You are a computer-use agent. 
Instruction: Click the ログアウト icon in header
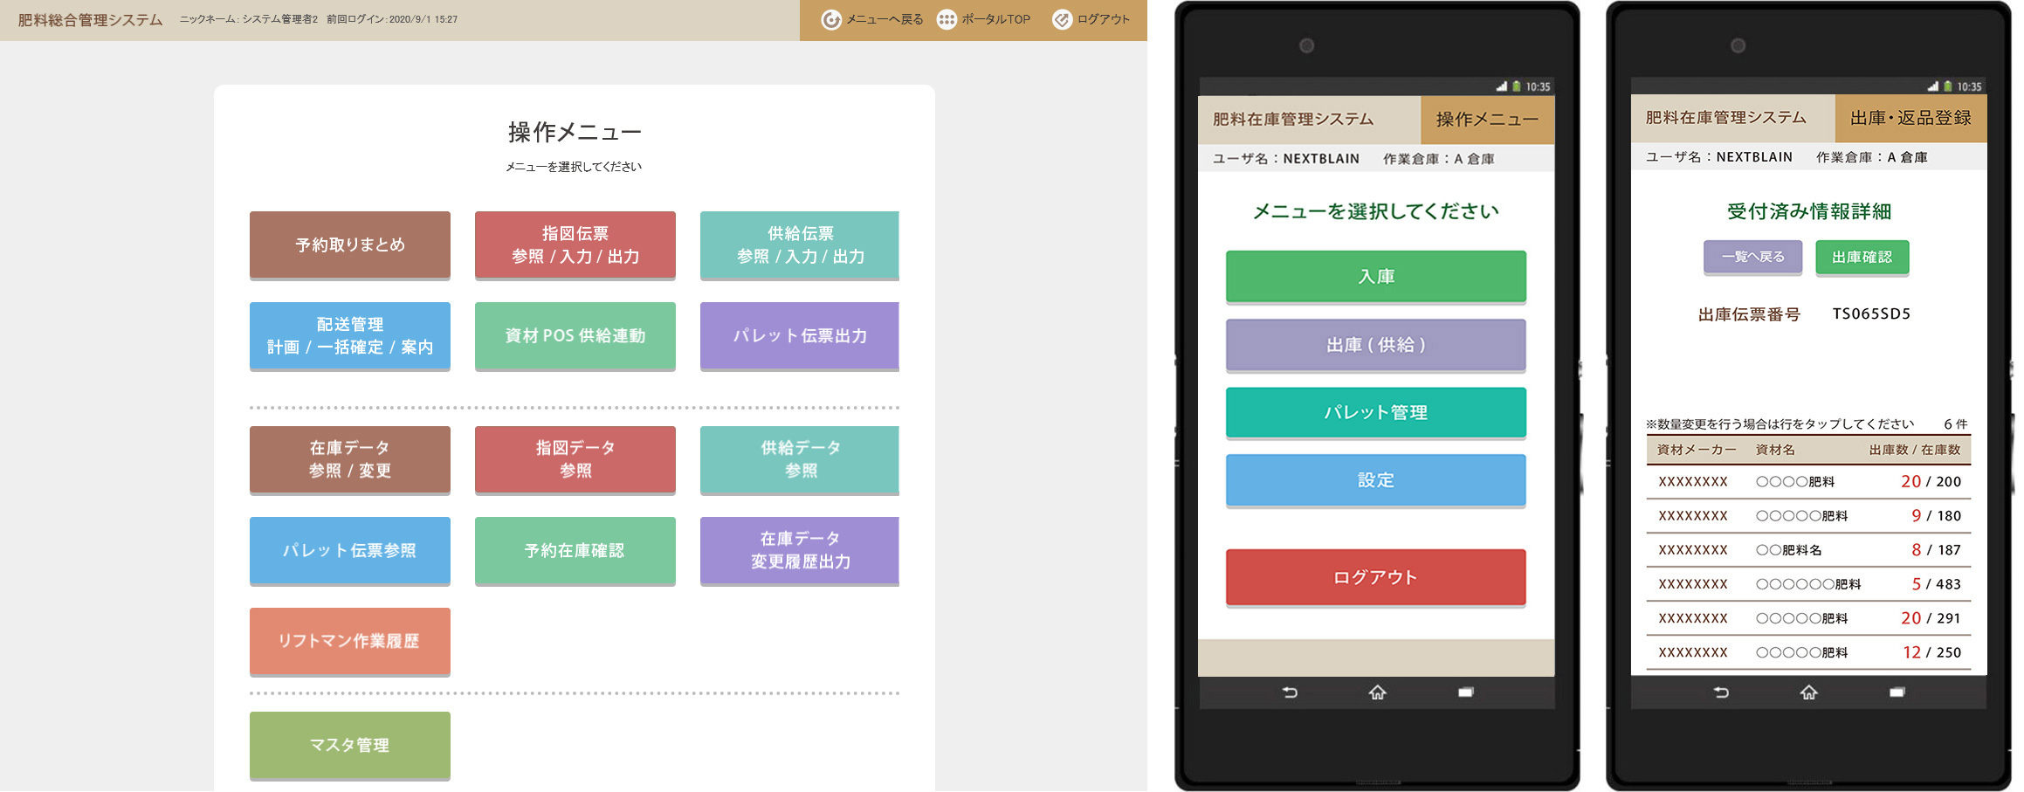coord(1062,20)
